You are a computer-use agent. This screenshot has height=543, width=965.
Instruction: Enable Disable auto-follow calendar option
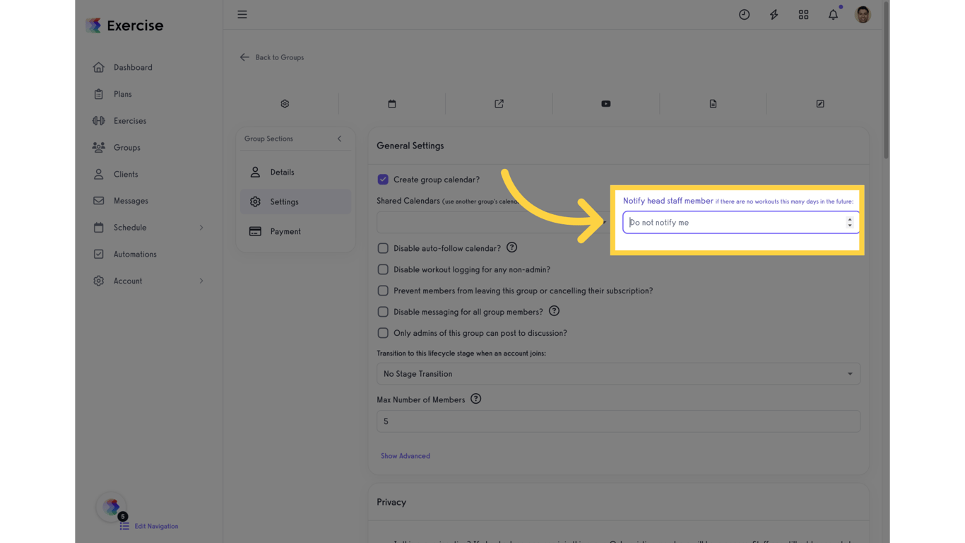(382, 247)
